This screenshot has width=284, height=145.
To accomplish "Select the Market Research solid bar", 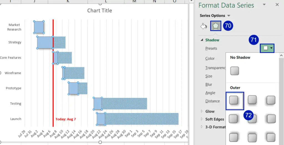I will (x=39, y=27).
